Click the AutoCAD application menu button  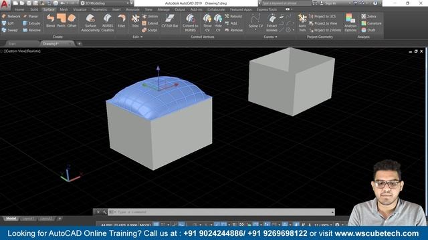(x=5, y=5)
